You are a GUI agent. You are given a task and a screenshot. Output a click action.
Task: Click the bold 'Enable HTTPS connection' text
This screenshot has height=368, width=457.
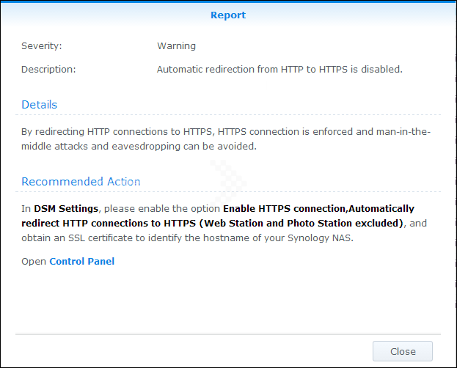(283, 208)
